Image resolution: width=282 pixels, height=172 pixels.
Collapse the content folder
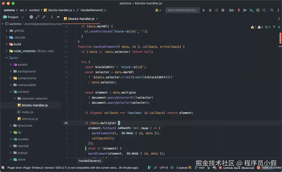click(x=11, y=92)
